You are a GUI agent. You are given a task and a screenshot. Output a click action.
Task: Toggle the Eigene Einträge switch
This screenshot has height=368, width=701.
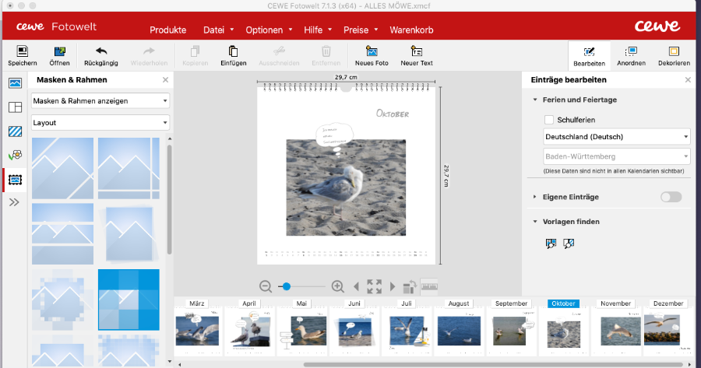670,197
